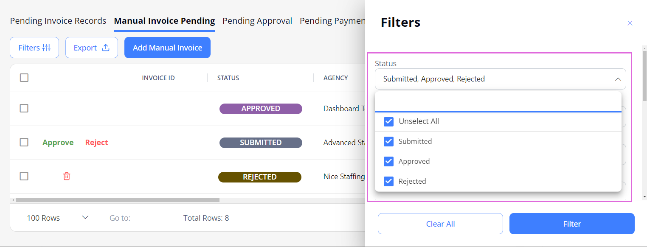Screen dimensions: 647x247
Task: Reject the submitted invoice
Action: pos(97,143)
